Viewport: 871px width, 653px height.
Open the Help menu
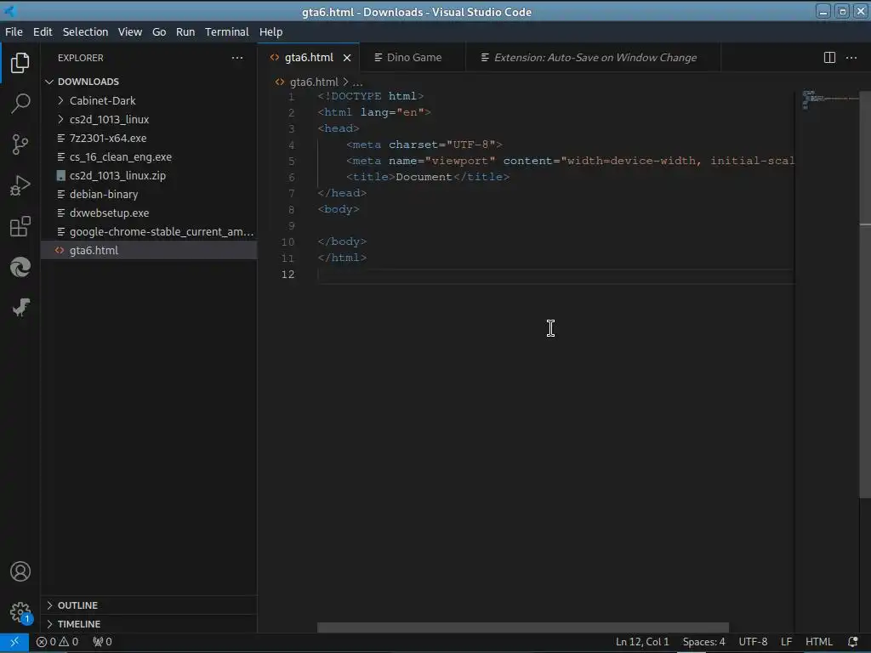tap(270, 31)
